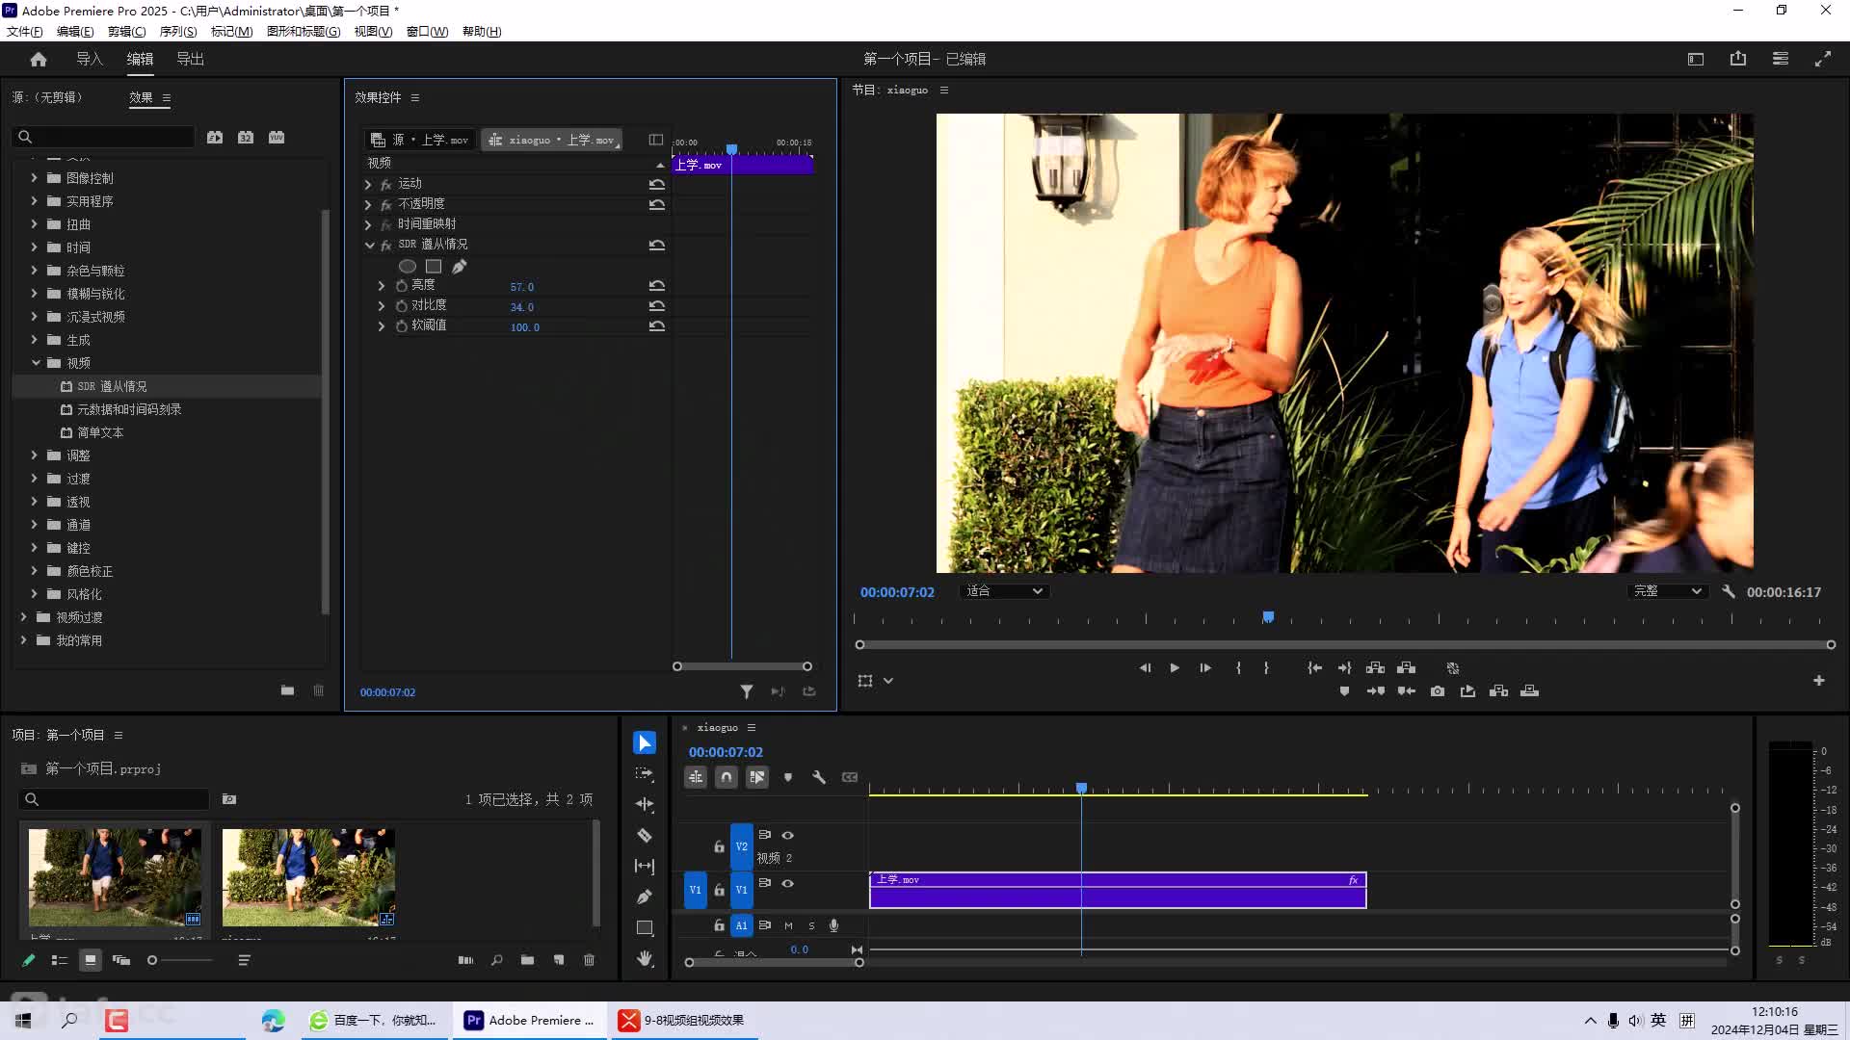The height and width of the screenshot is (1040, 1850).
Task: Open zoom level 适合 dropdown
Action: click(x=1005, y=591)
